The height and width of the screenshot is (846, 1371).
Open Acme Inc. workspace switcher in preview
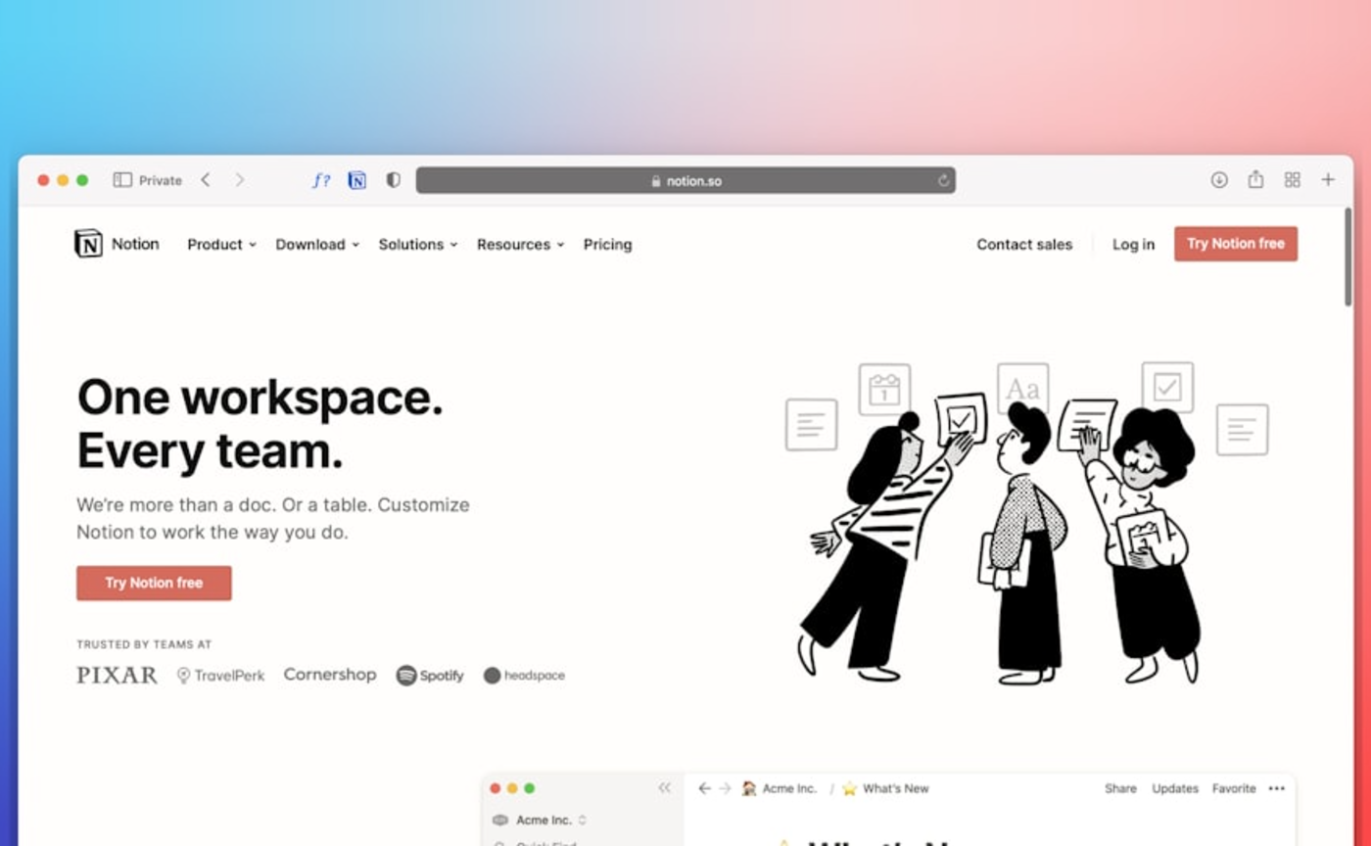pos(540,821)
